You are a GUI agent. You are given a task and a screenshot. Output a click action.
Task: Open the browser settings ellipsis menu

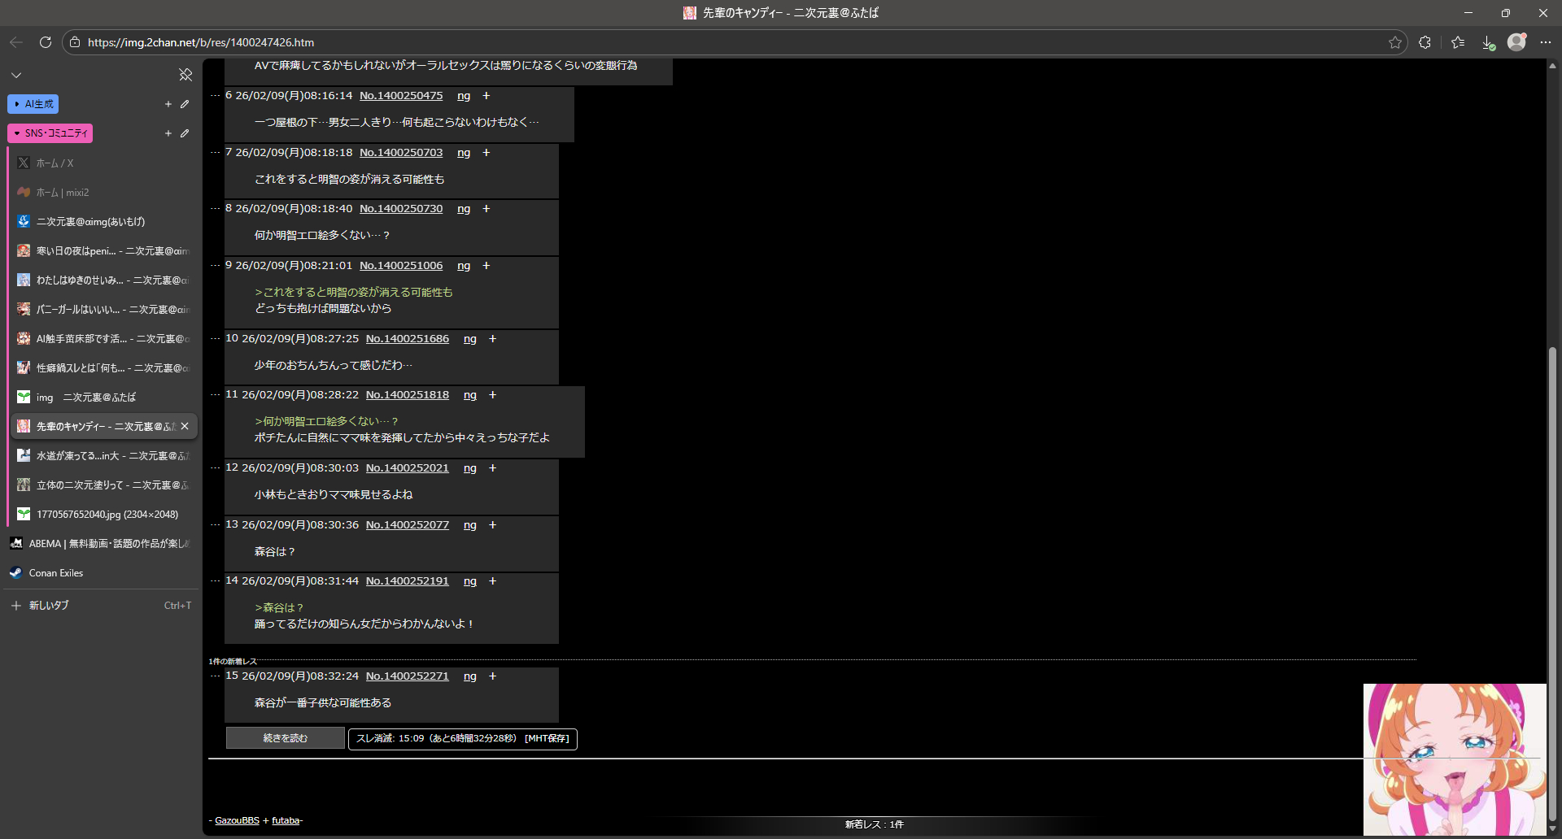(1546, 42)
